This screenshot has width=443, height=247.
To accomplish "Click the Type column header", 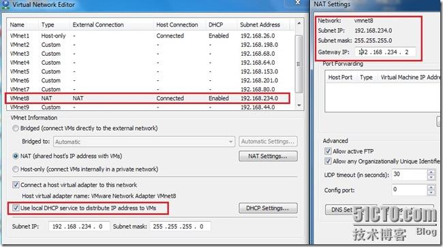I will click(54, 24).
